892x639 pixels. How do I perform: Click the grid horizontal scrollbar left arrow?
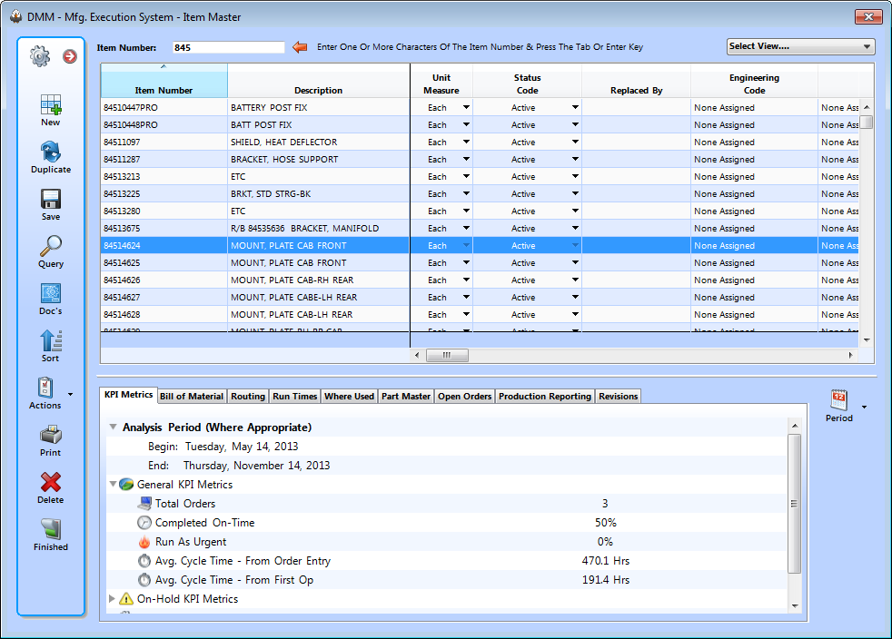pos(417,355)
